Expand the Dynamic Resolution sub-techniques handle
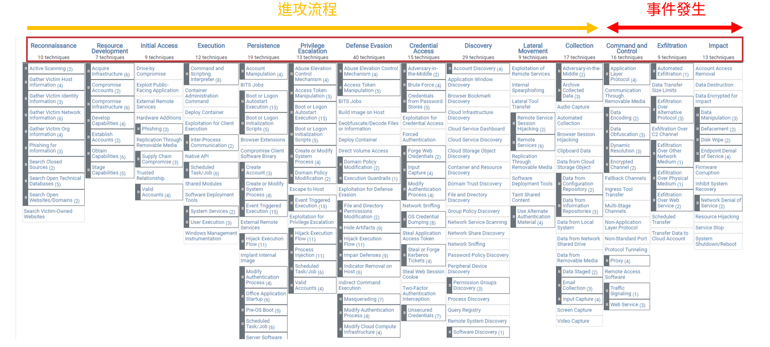This screenshot has width=770, height=347. click(x=607, y=149)
